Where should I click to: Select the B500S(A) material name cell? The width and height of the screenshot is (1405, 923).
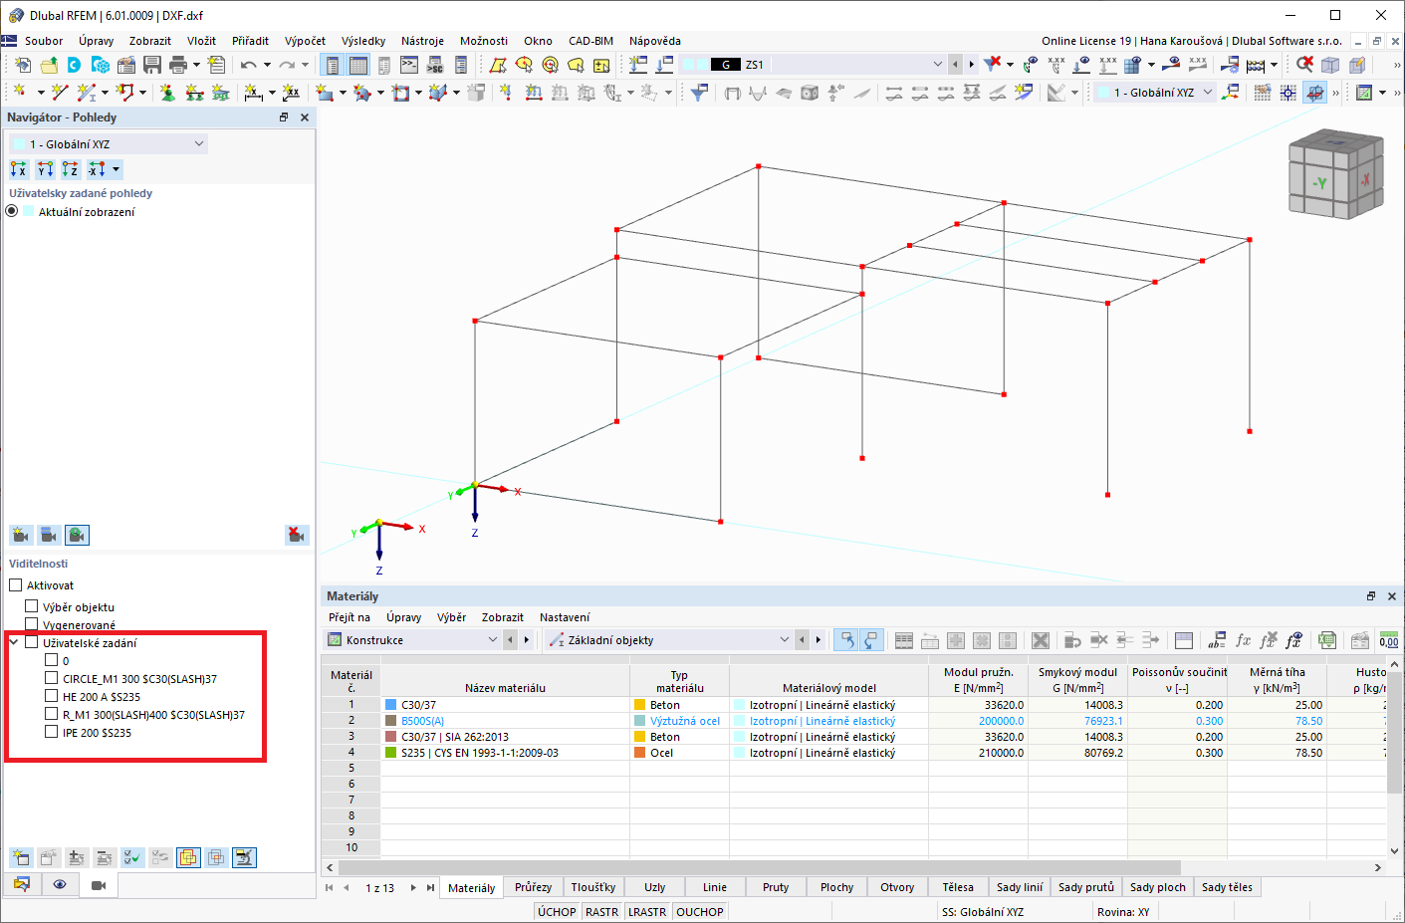coord(506,721)
